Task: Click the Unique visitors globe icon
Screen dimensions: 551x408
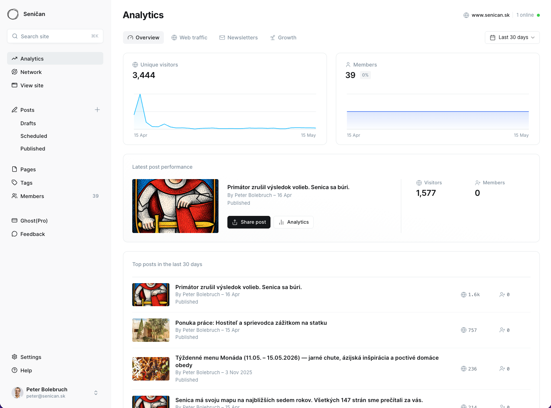Action: tap(135, 65)
